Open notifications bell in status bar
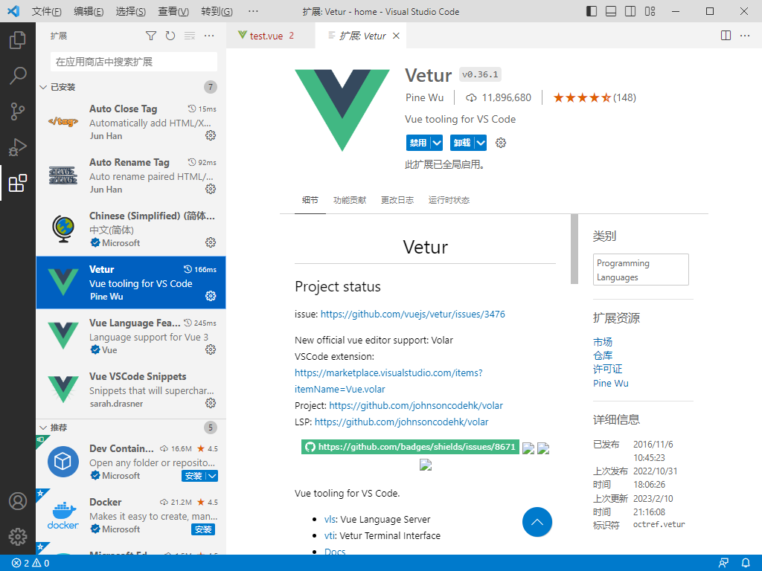The image size is (762, 571). 746,563
